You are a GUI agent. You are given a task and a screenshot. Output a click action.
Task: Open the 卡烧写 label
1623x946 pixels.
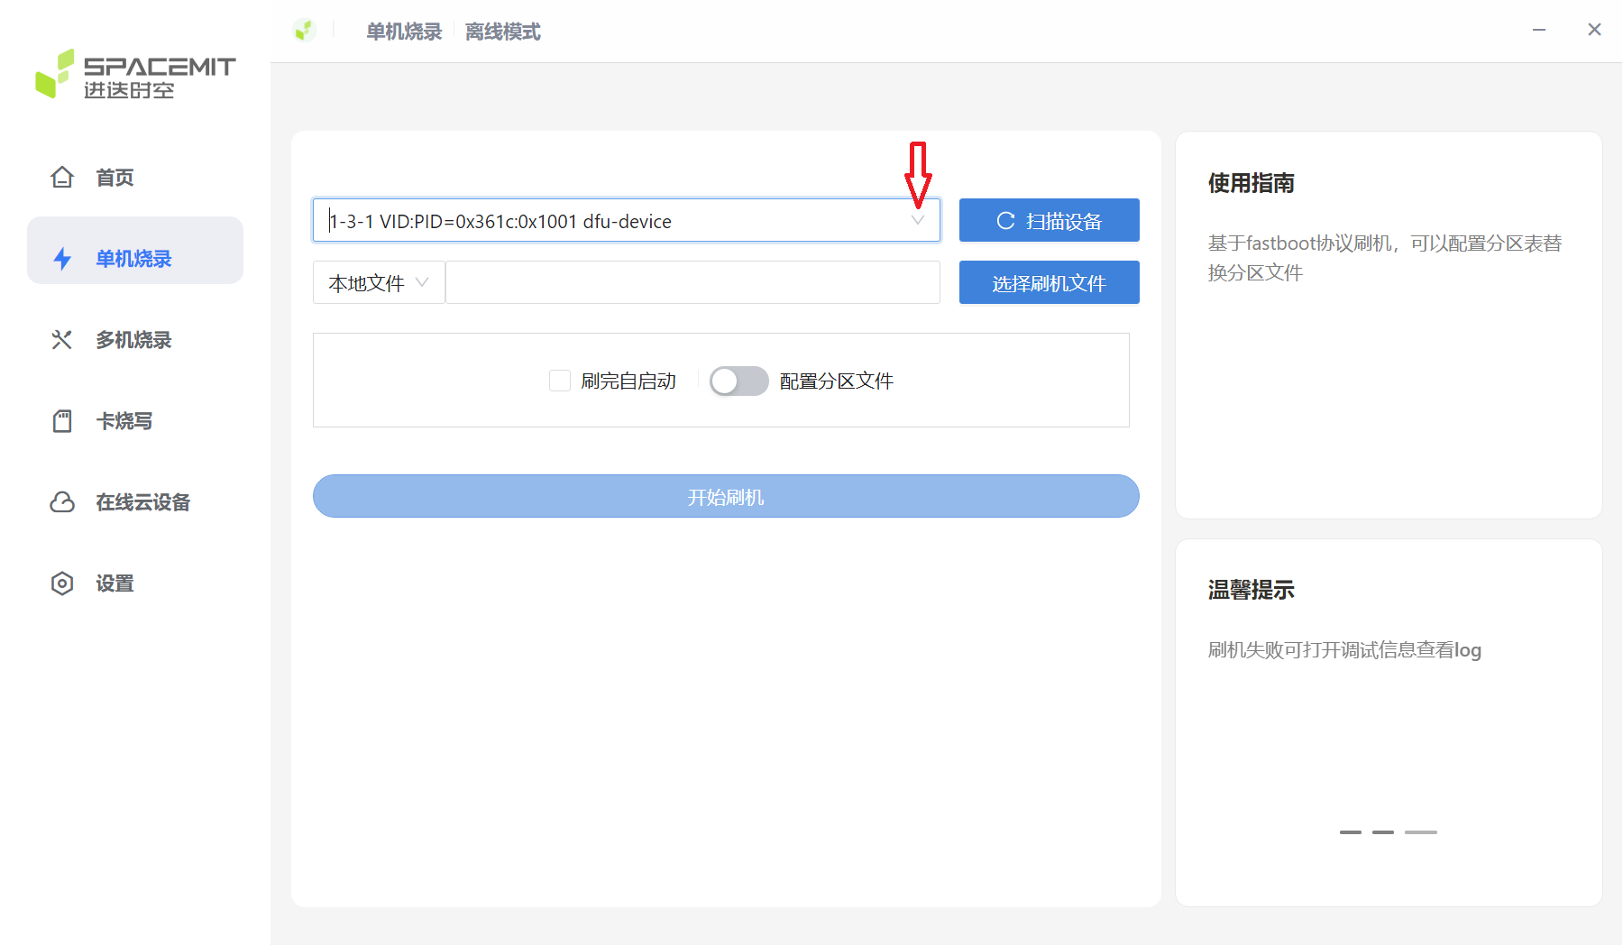(124, 421)
